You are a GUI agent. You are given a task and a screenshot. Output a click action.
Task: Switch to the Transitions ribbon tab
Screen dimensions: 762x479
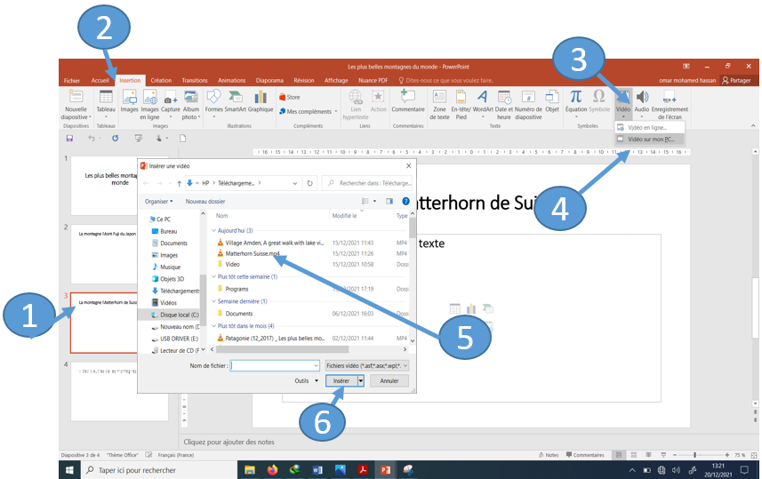pos(195,80)
